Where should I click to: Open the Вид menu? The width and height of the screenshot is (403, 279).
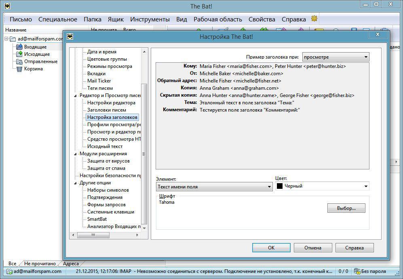[181, 19]
